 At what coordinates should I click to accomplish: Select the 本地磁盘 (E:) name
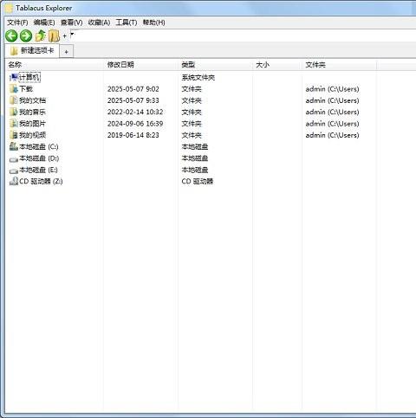38,170
